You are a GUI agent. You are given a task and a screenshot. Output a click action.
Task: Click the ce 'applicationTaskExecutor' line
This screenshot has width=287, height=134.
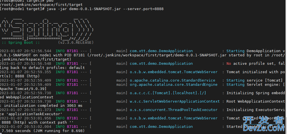(x=31, y=114)
